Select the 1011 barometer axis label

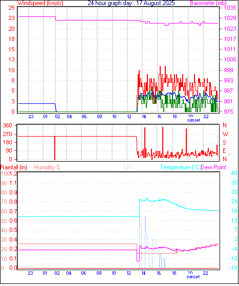[x=230, y=49]
